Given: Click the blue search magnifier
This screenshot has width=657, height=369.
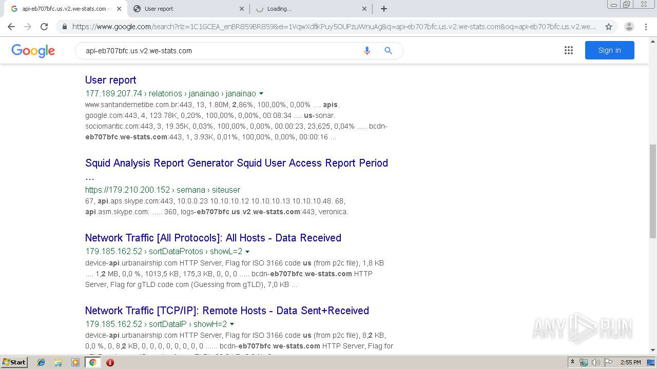Looking at the screenshot, I should pos(388,51).
